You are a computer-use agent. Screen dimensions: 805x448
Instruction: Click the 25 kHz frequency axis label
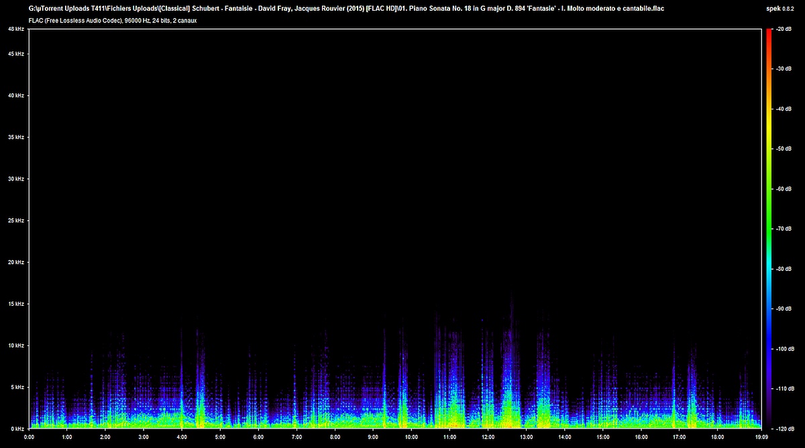pos(16,221)
